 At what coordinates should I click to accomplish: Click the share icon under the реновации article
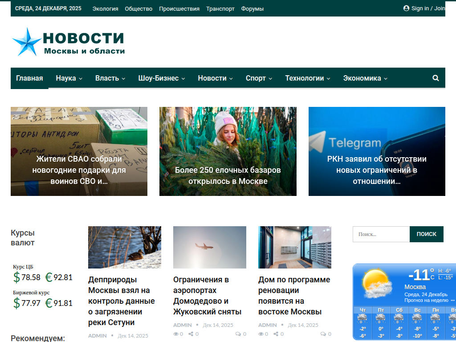point(276,334)
